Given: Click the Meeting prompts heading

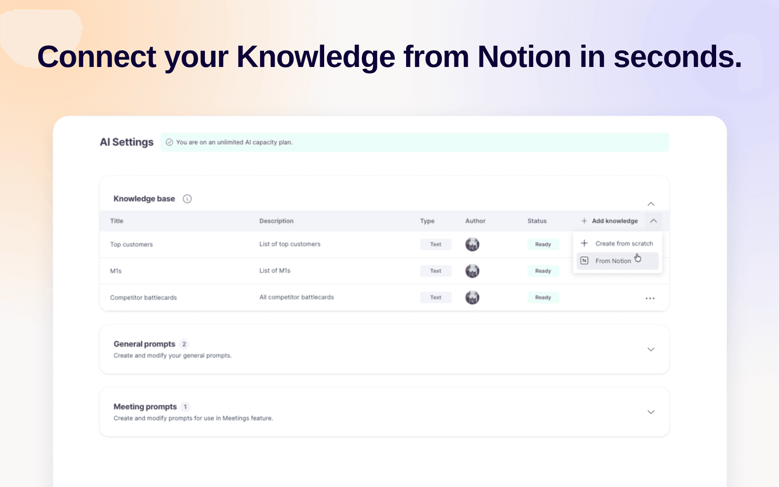Looking at the screenshot, I should (x=145, y=407).
